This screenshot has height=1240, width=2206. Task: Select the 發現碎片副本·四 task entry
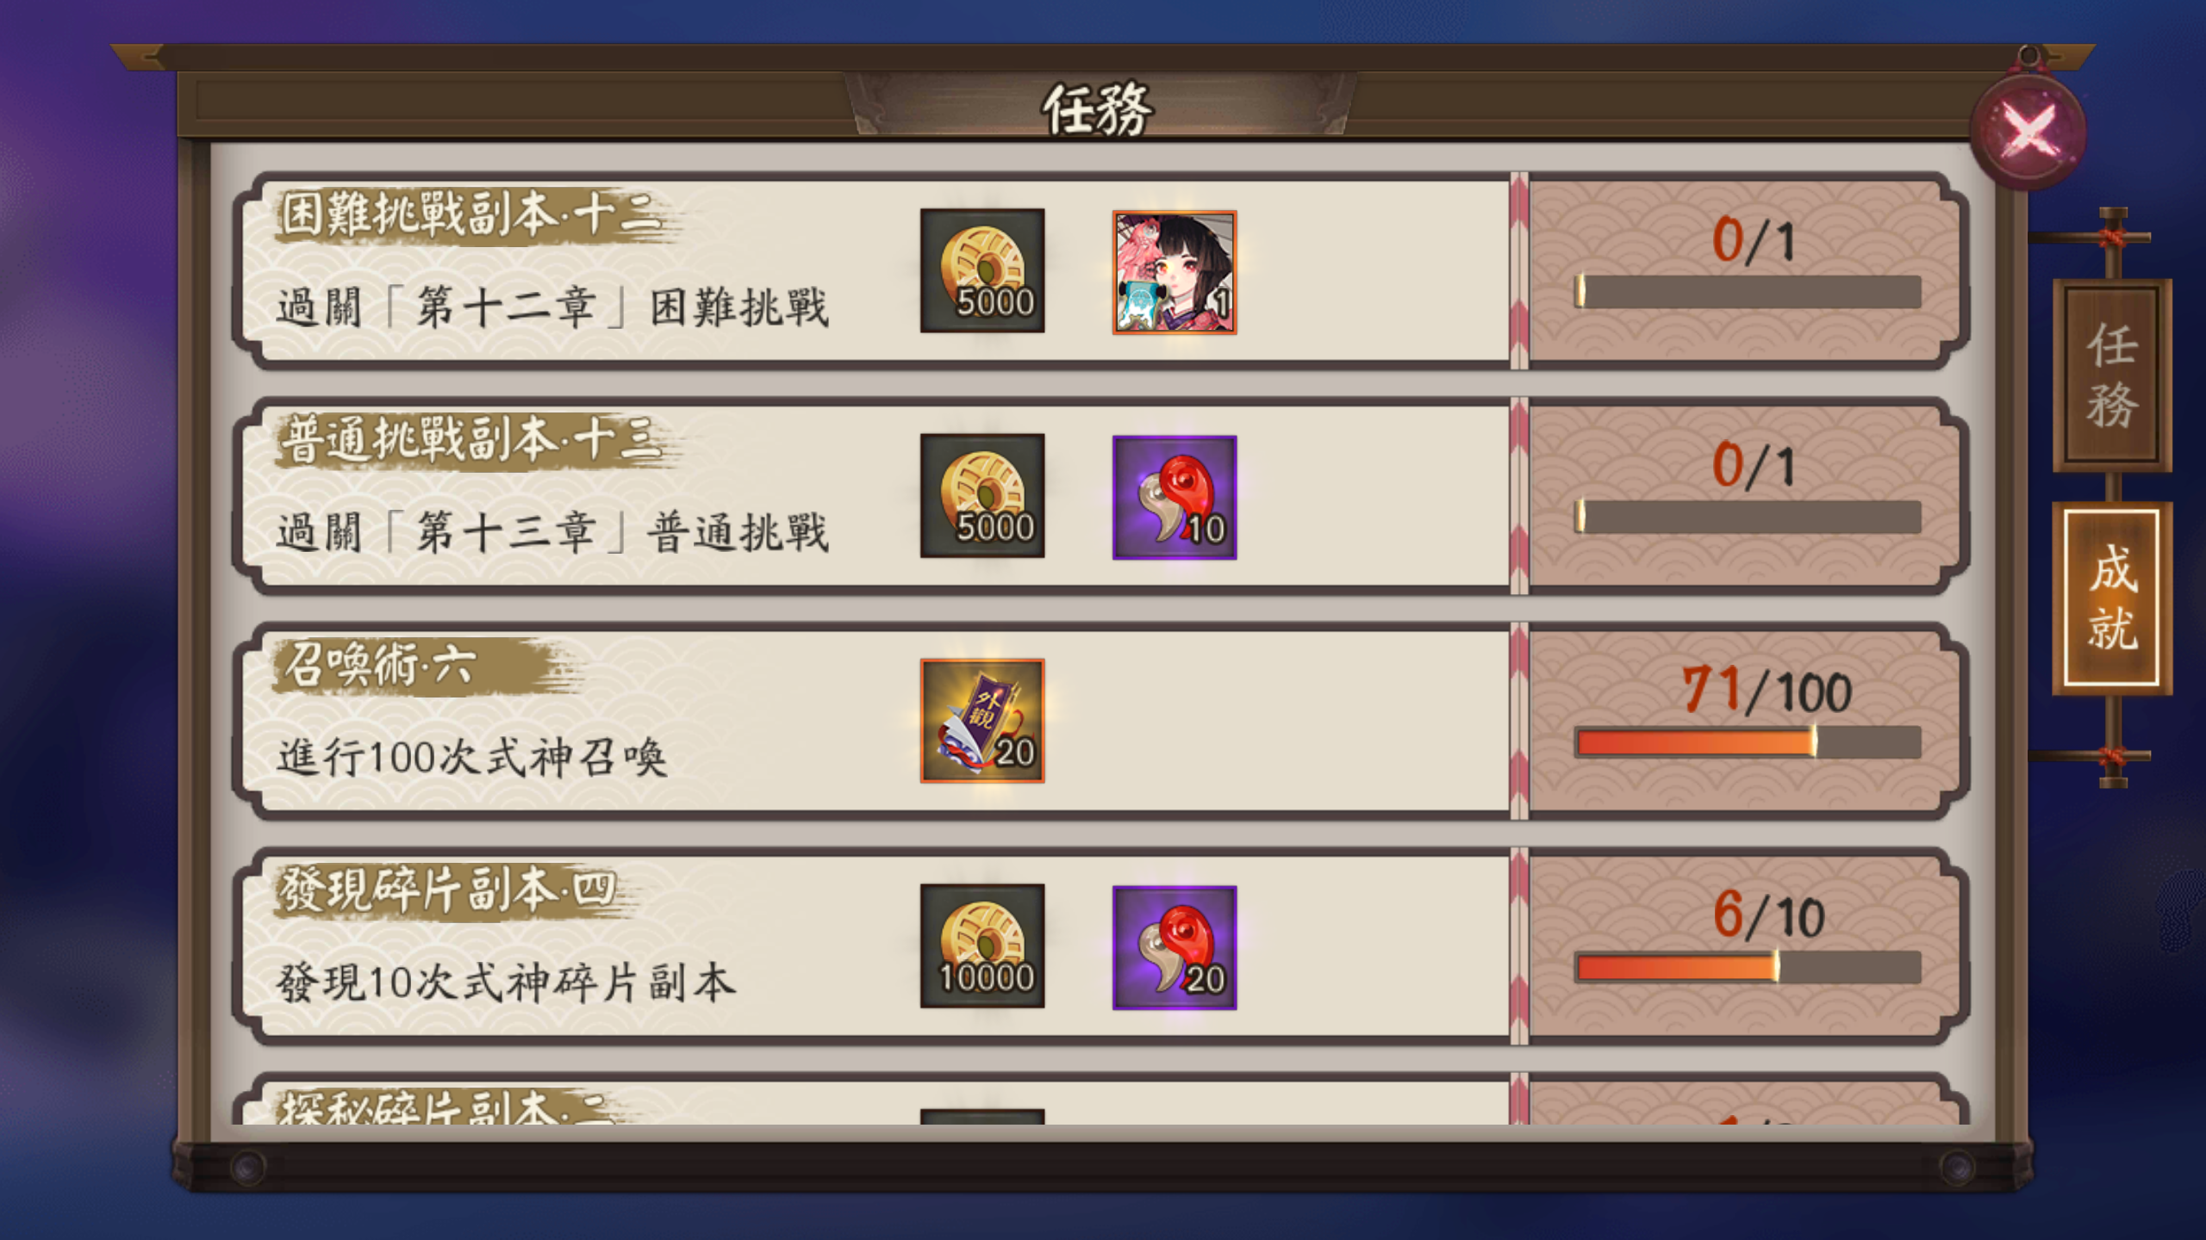(1100, 945)
